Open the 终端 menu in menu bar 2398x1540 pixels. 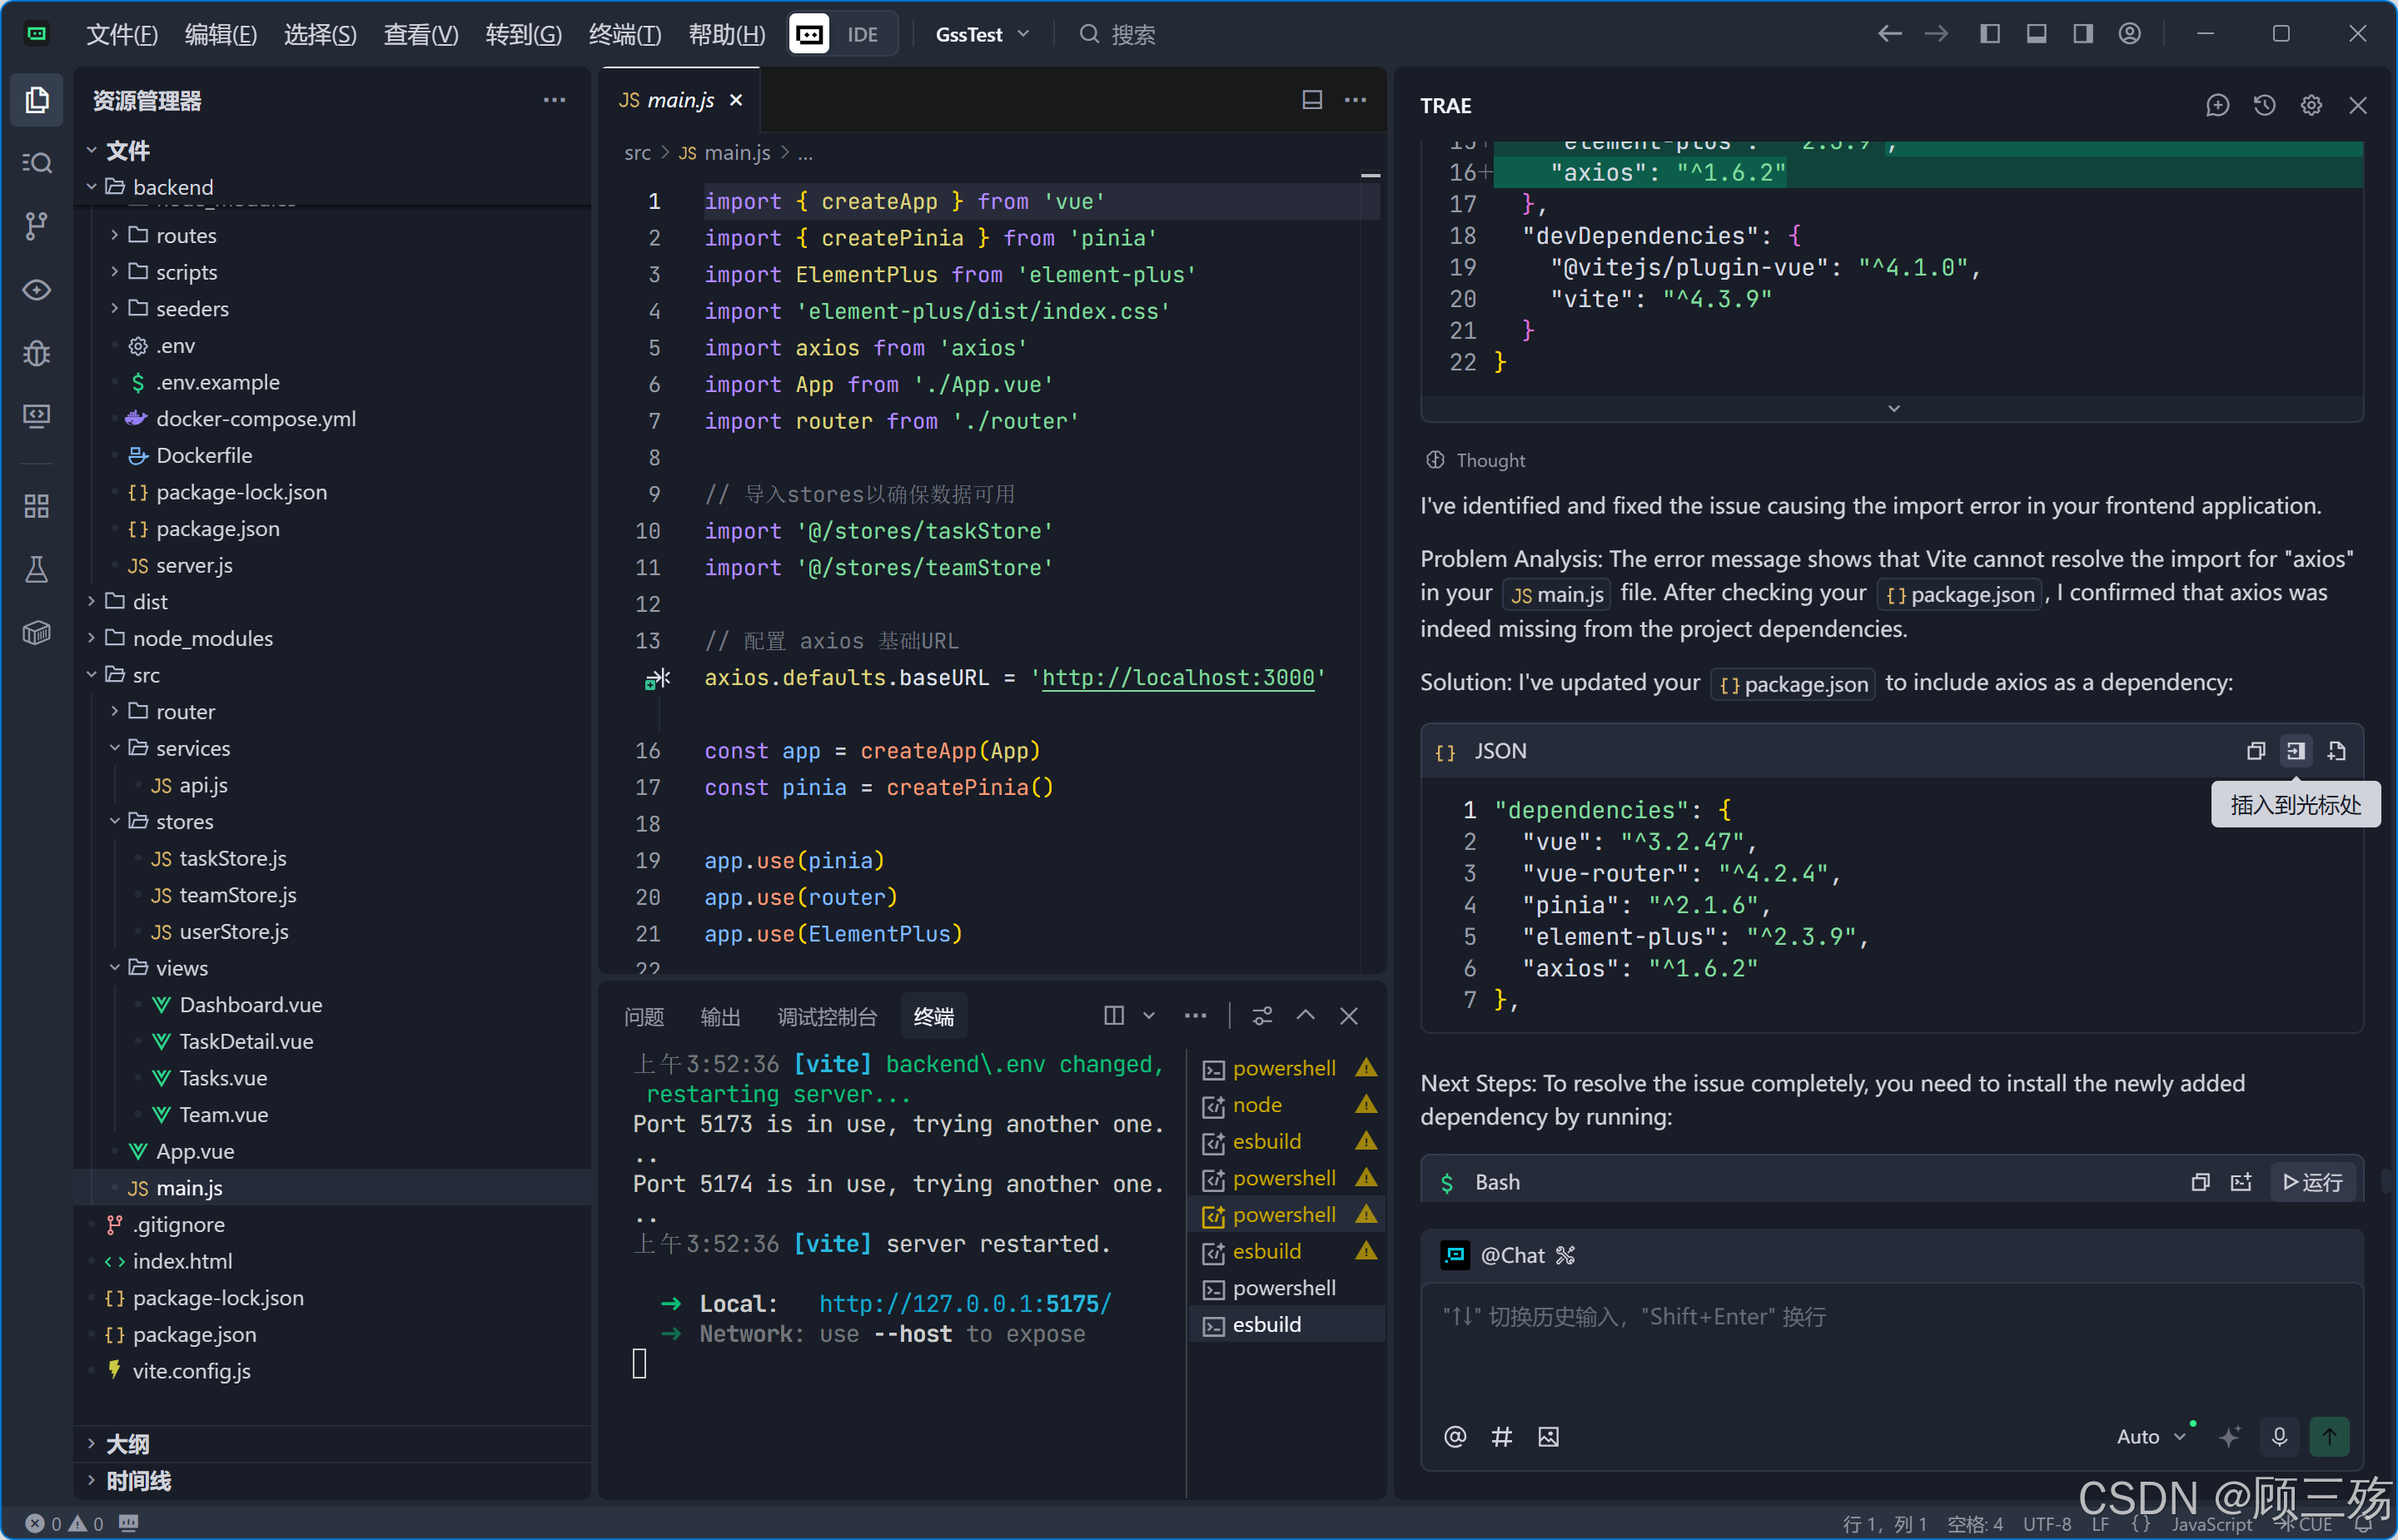625,34
